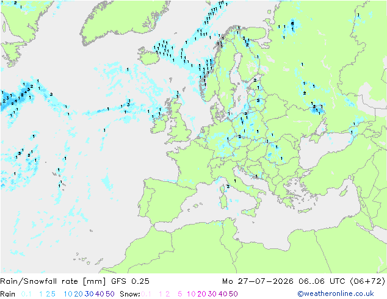Select the rain legend value 0.1

26,294
